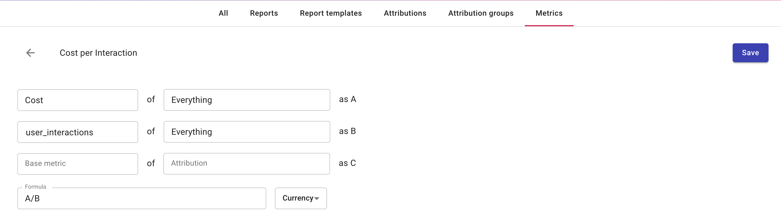The height and width of the screenshot is (223, 781).
Task: Open the Currency format dropdown
Action: 300,198
